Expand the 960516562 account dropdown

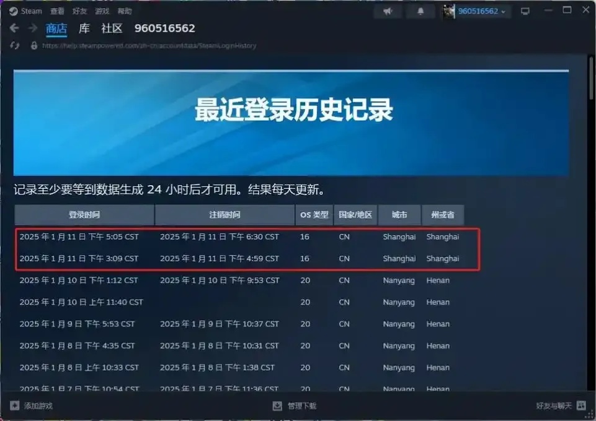tap(482, 11)
